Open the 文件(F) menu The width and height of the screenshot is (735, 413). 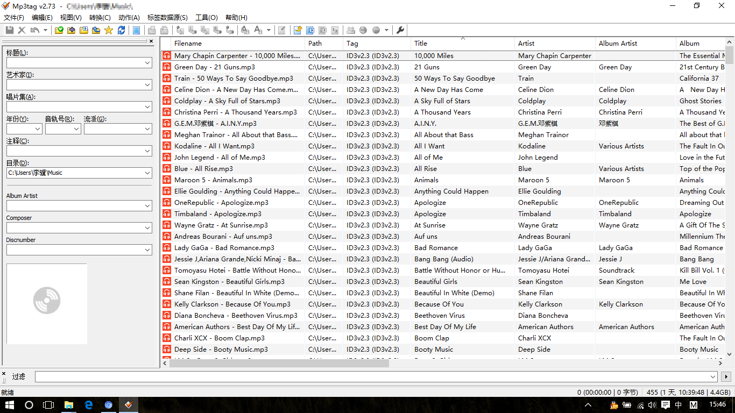click(14, 18)
